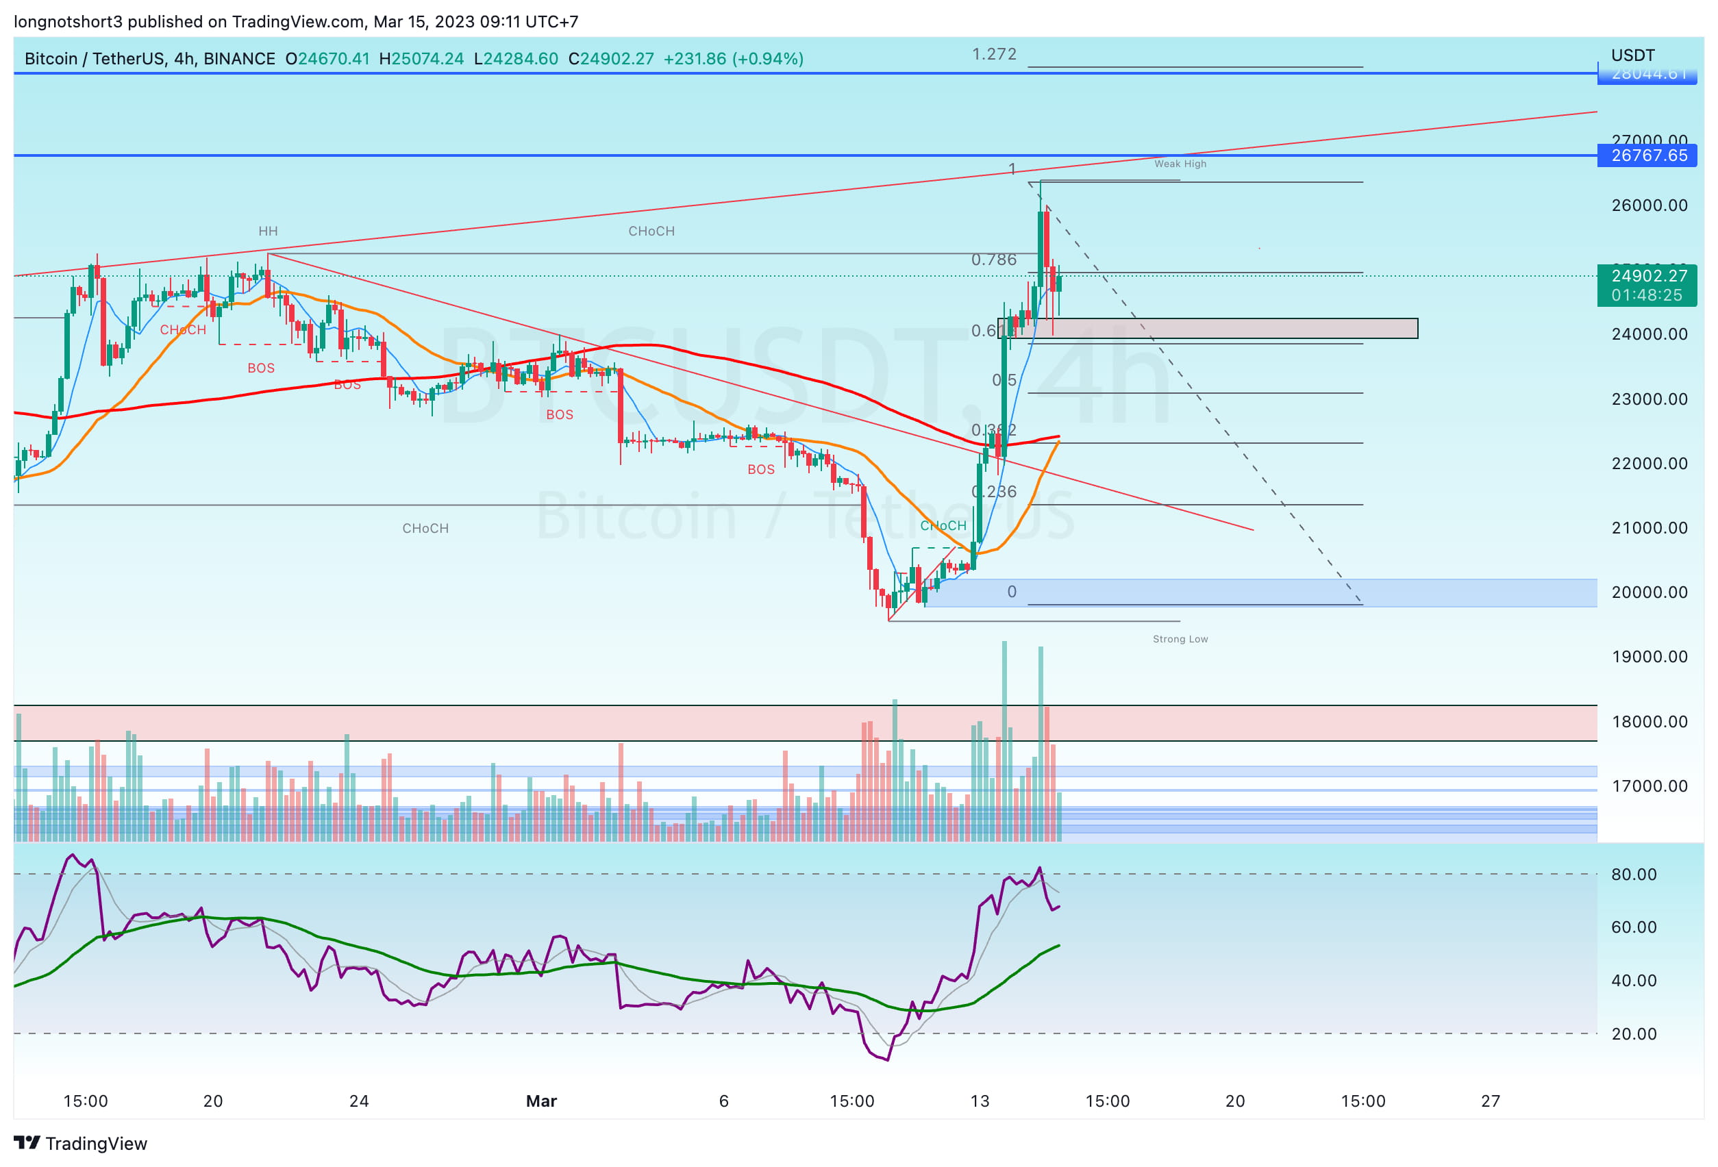Click the 22000.00 price axis label
The height and width of the screenshot is (1167, 1718).
point(1649,464)
